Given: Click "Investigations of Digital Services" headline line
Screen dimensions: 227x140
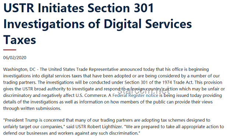Looking at the screenshot, I should point(97,24).
